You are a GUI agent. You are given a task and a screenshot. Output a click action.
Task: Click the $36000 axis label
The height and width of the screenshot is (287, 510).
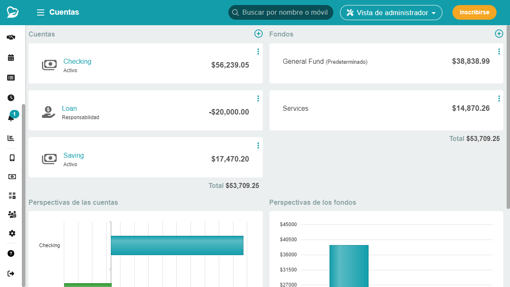coord(288,255)
